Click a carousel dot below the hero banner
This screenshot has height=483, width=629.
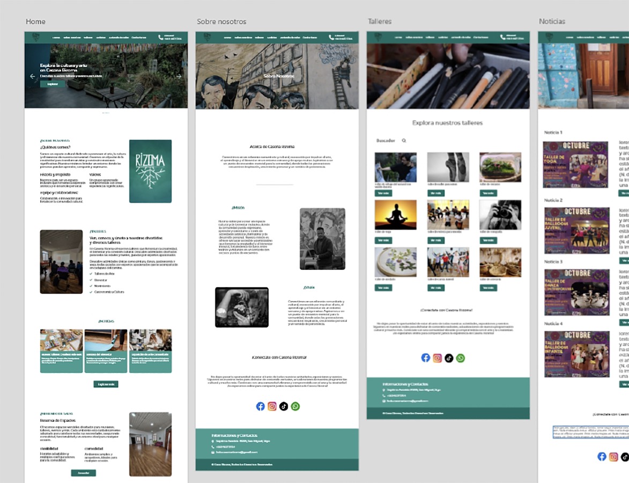click(x=106, y=113)
